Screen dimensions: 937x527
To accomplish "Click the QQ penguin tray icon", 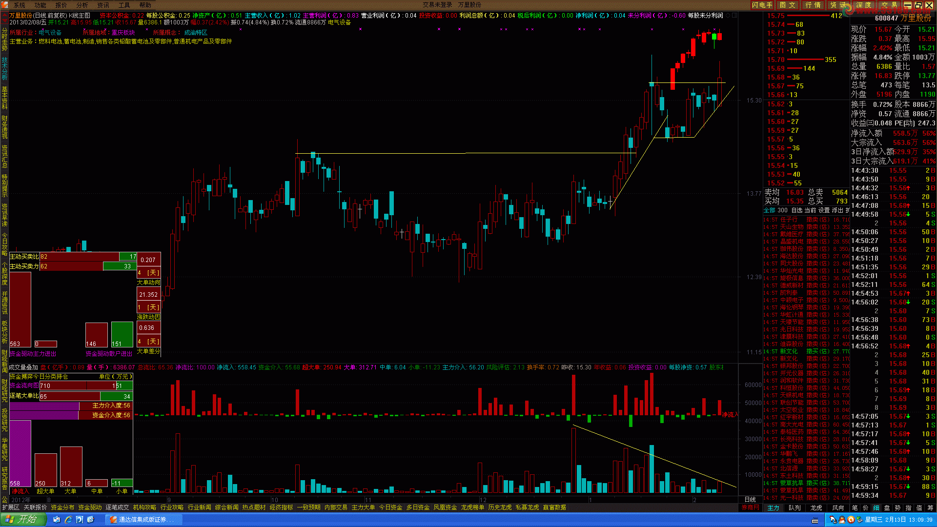I will pyautogui.click(x=842, y=520).
